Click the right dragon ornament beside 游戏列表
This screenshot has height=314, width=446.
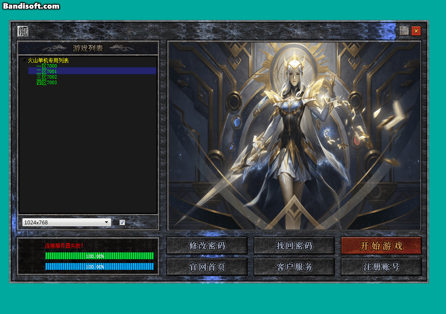[122, 48]
